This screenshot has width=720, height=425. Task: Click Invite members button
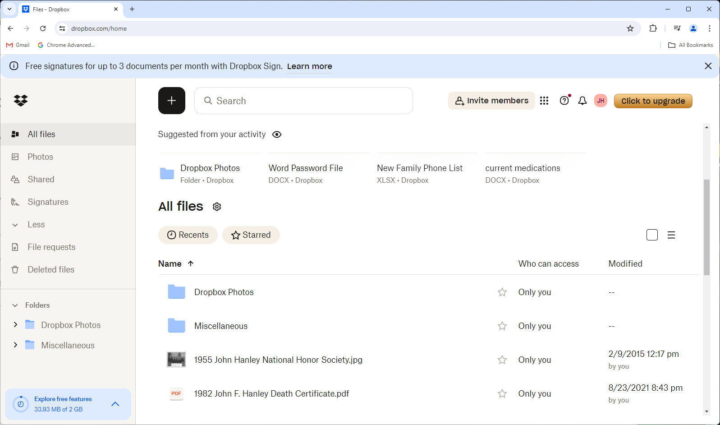[x=491, y=101]
